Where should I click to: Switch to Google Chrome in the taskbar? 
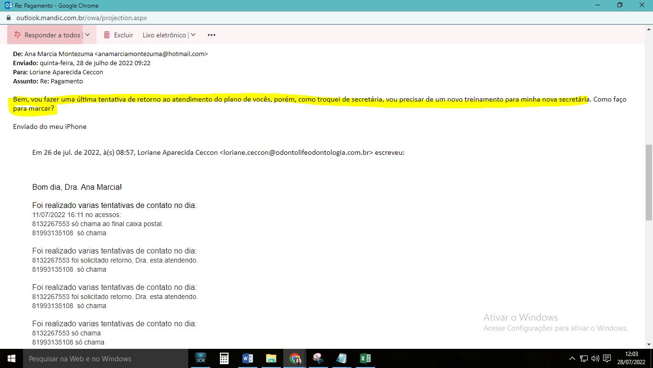(295, 358)
